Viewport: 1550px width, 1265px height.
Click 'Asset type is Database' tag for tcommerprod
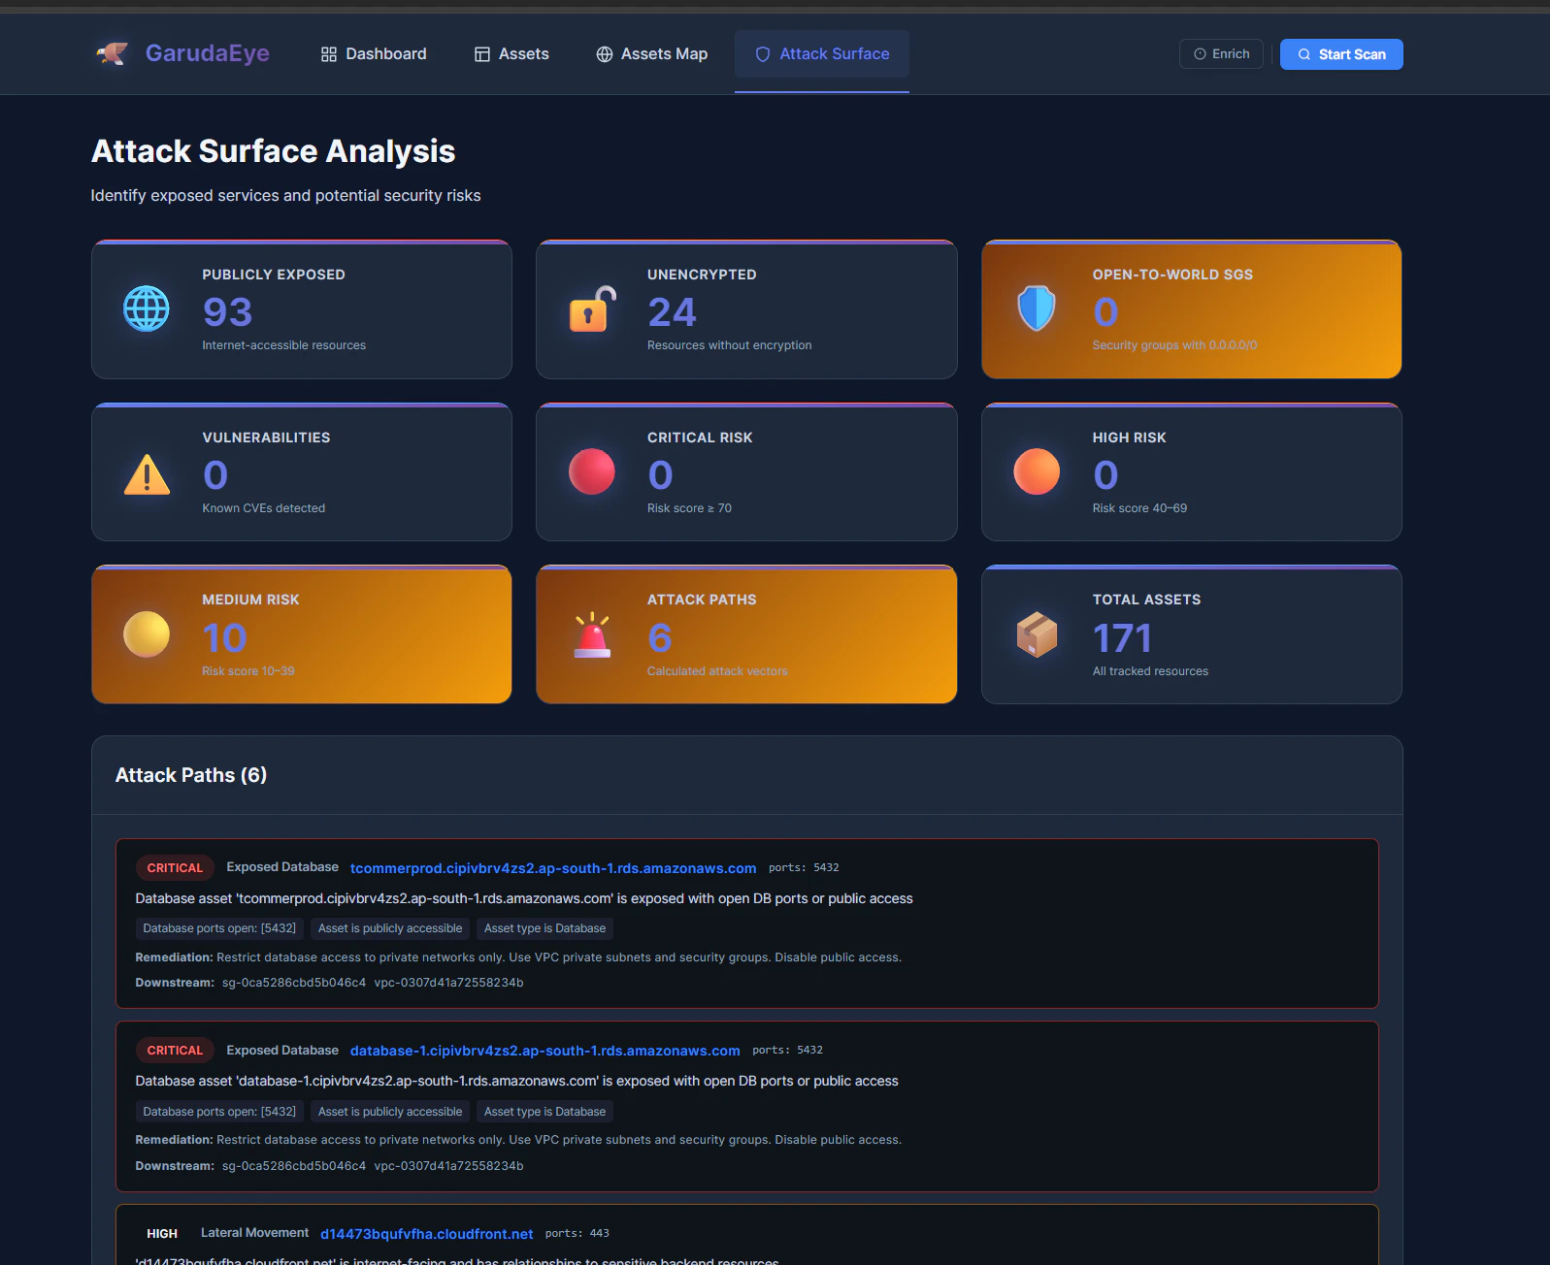544,928
